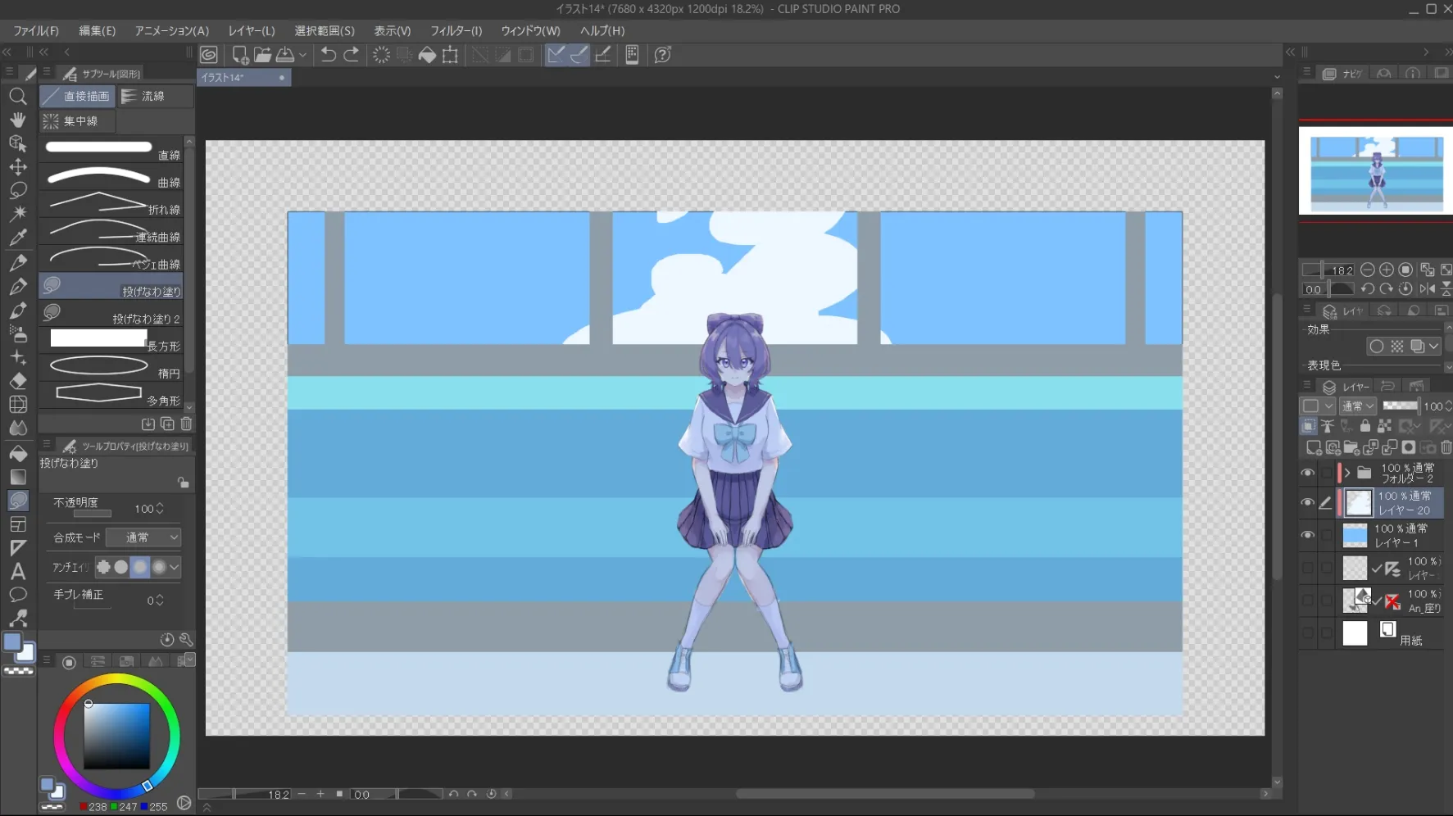This screenshot has width=1453, height=816.
Task: Open the anti-aliasing options dropdown arrow
Action: [x=174, y=567]
